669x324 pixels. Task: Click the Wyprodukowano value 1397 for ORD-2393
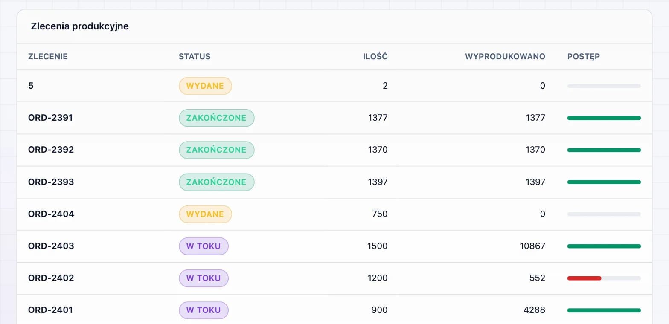[535, 182]
